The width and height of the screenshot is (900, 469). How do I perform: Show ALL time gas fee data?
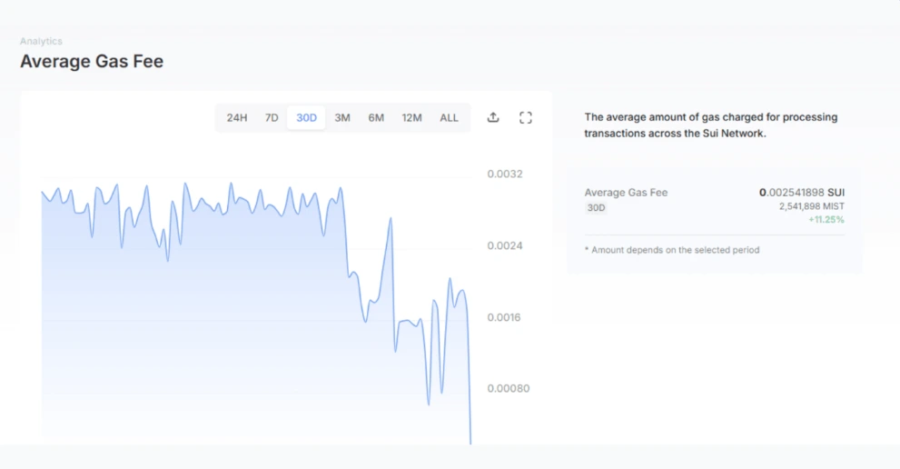(449, 118)
